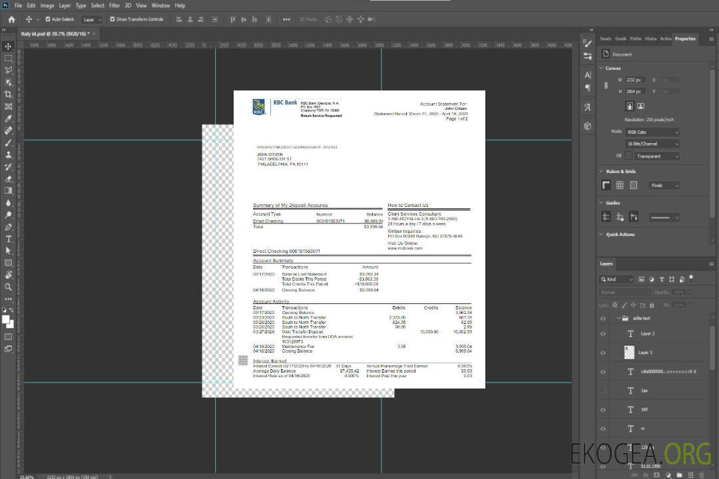Click the canvas height H field
Screen dimensions: 719x479
tap(635, 92)
